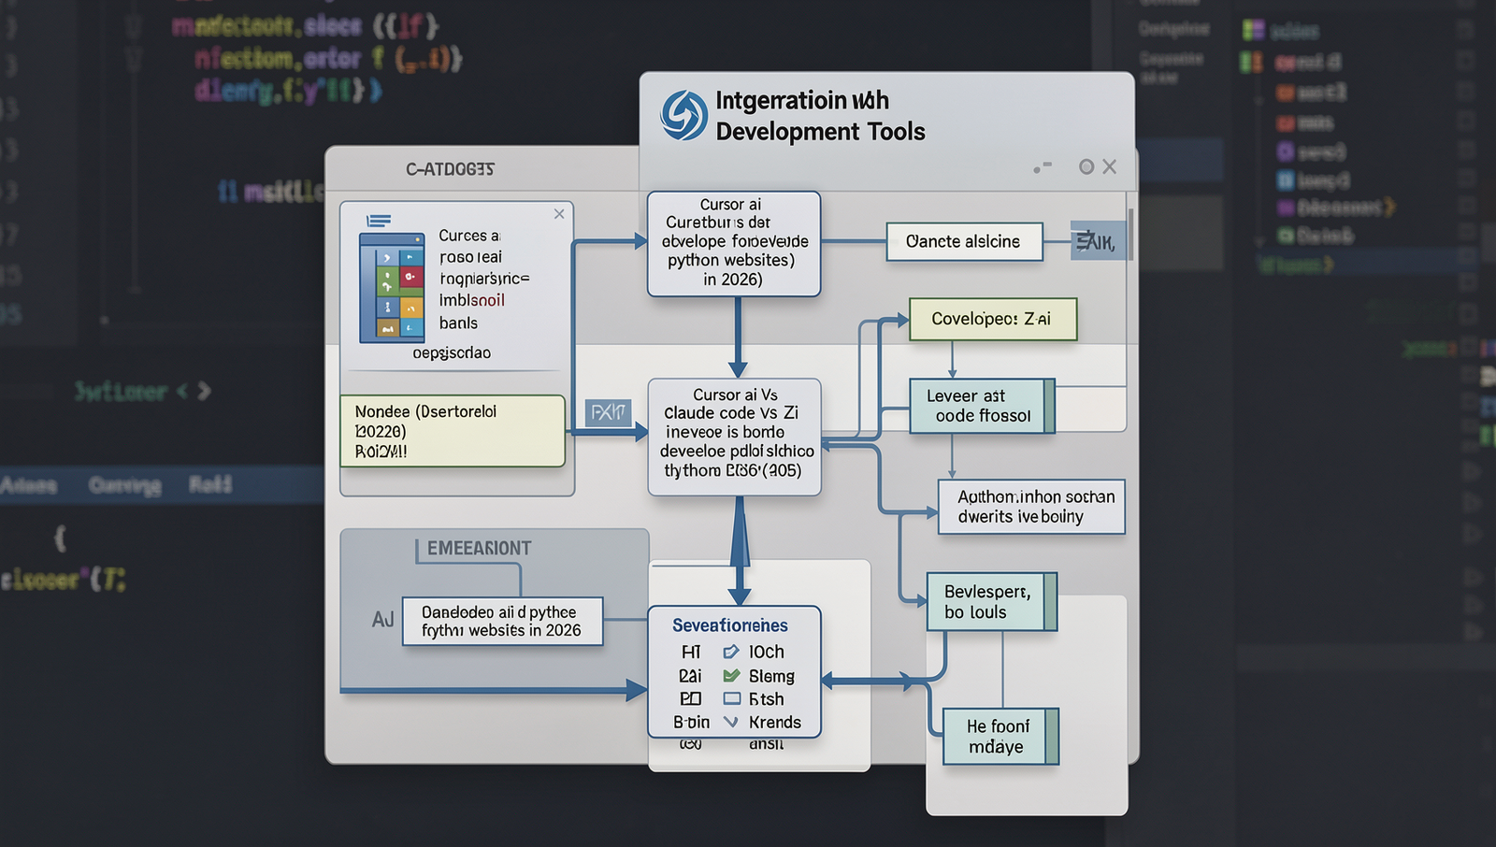This screenshot has height=847, width=1496.
Task: Select the Covelopeo: Z-ai node
Action: (993, 319)
